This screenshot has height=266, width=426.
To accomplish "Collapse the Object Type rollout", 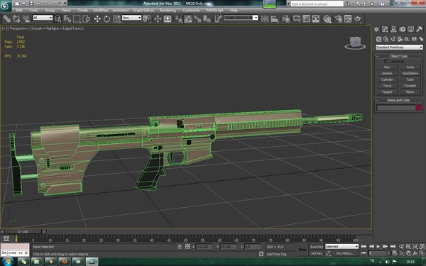I will coord(398,56).
